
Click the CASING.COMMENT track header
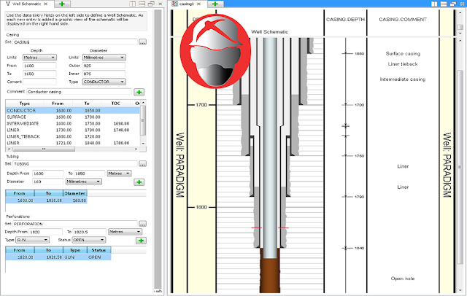[x=403, y=20]
